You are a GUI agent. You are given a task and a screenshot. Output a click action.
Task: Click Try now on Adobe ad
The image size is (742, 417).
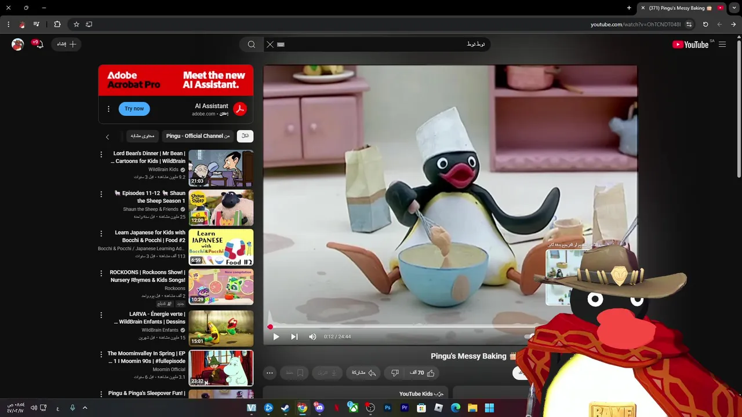134,109
